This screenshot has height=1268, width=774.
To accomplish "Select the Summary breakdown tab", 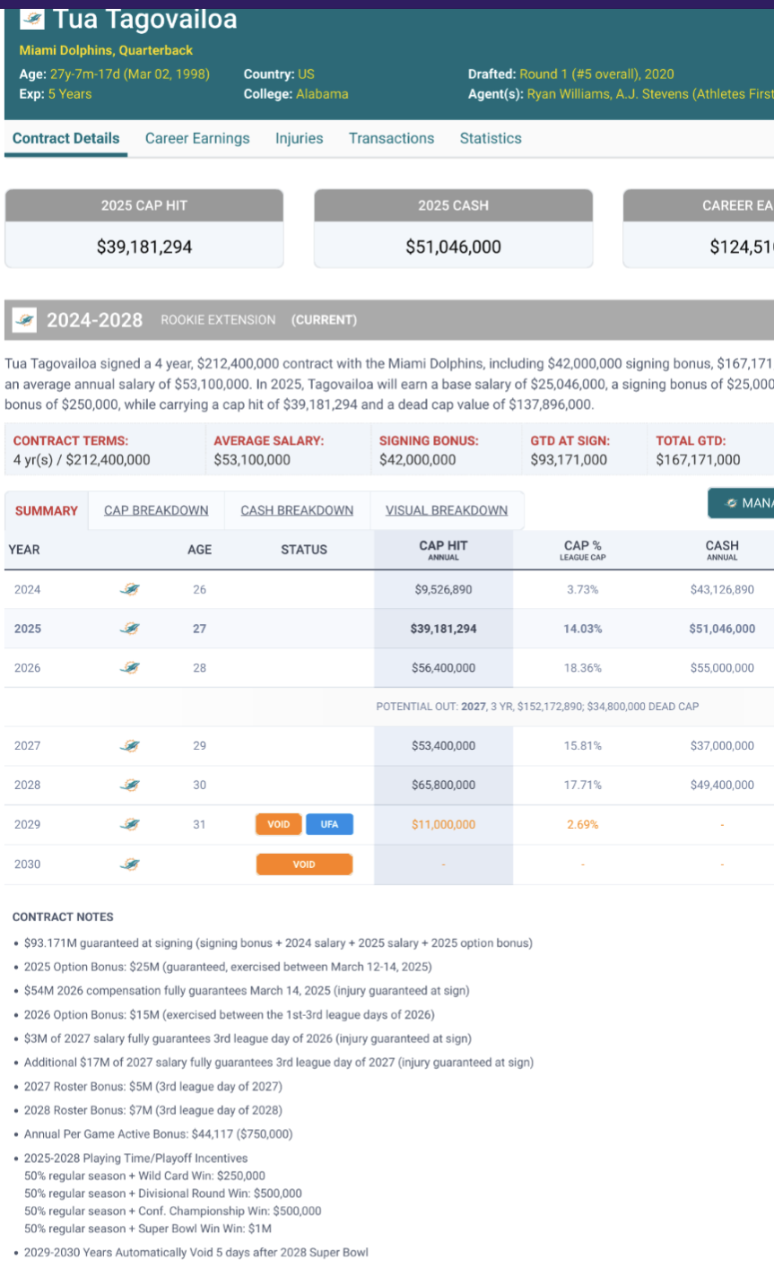I will coord(47,510).
